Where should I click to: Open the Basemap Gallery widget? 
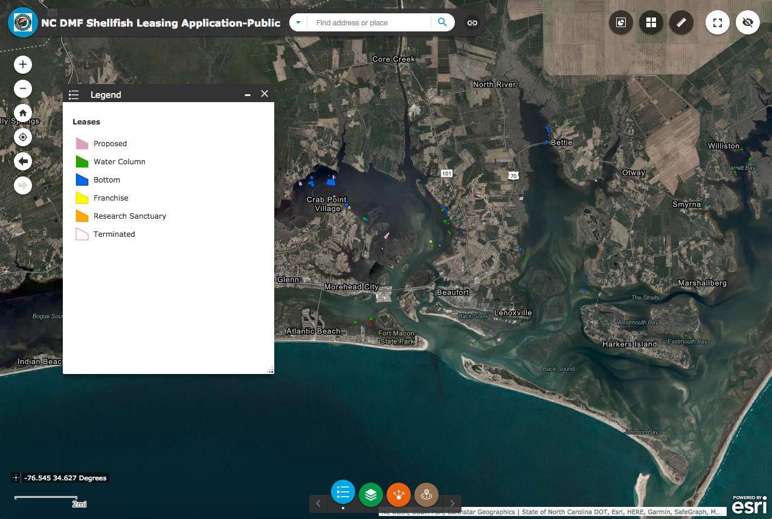[651, 22]
